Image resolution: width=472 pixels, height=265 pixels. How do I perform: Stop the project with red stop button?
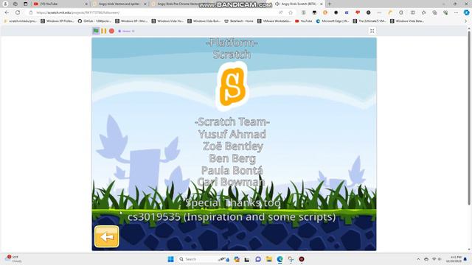111,31
